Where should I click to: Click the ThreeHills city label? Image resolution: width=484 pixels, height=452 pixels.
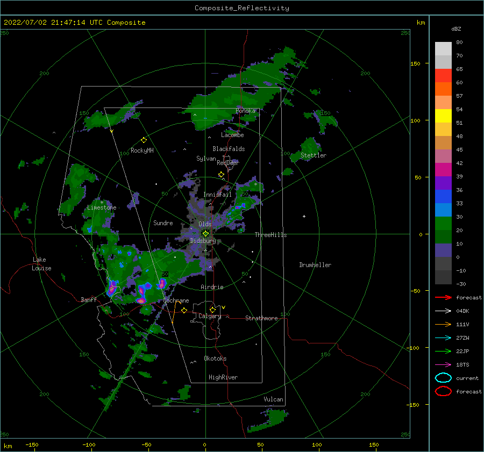pyautogui.click(x=271, y=235)
